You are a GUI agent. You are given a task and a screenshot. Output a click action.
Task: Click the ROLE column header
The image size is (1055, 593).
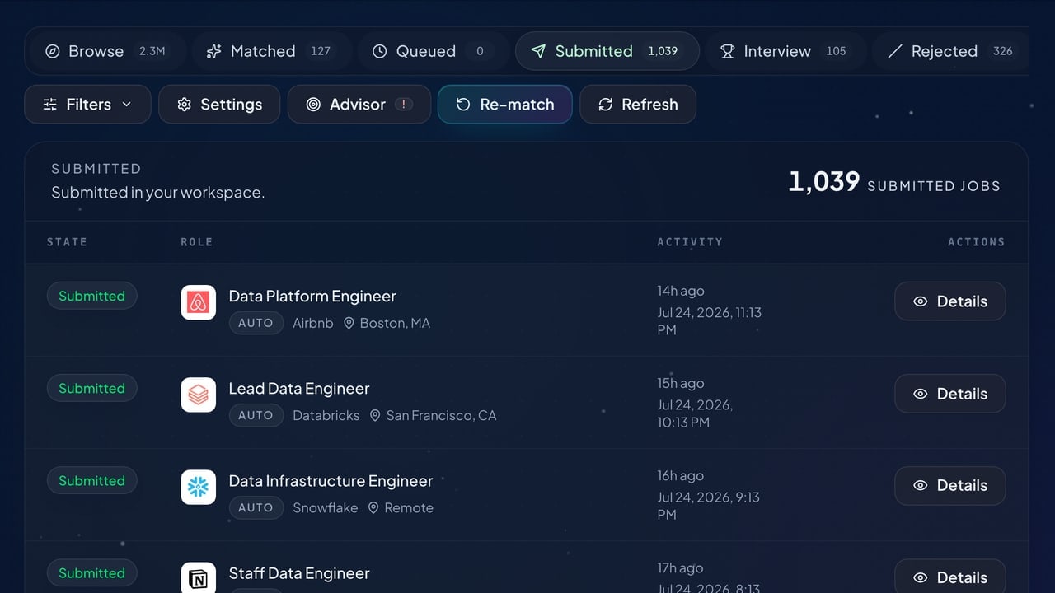[x=197, y=242]
